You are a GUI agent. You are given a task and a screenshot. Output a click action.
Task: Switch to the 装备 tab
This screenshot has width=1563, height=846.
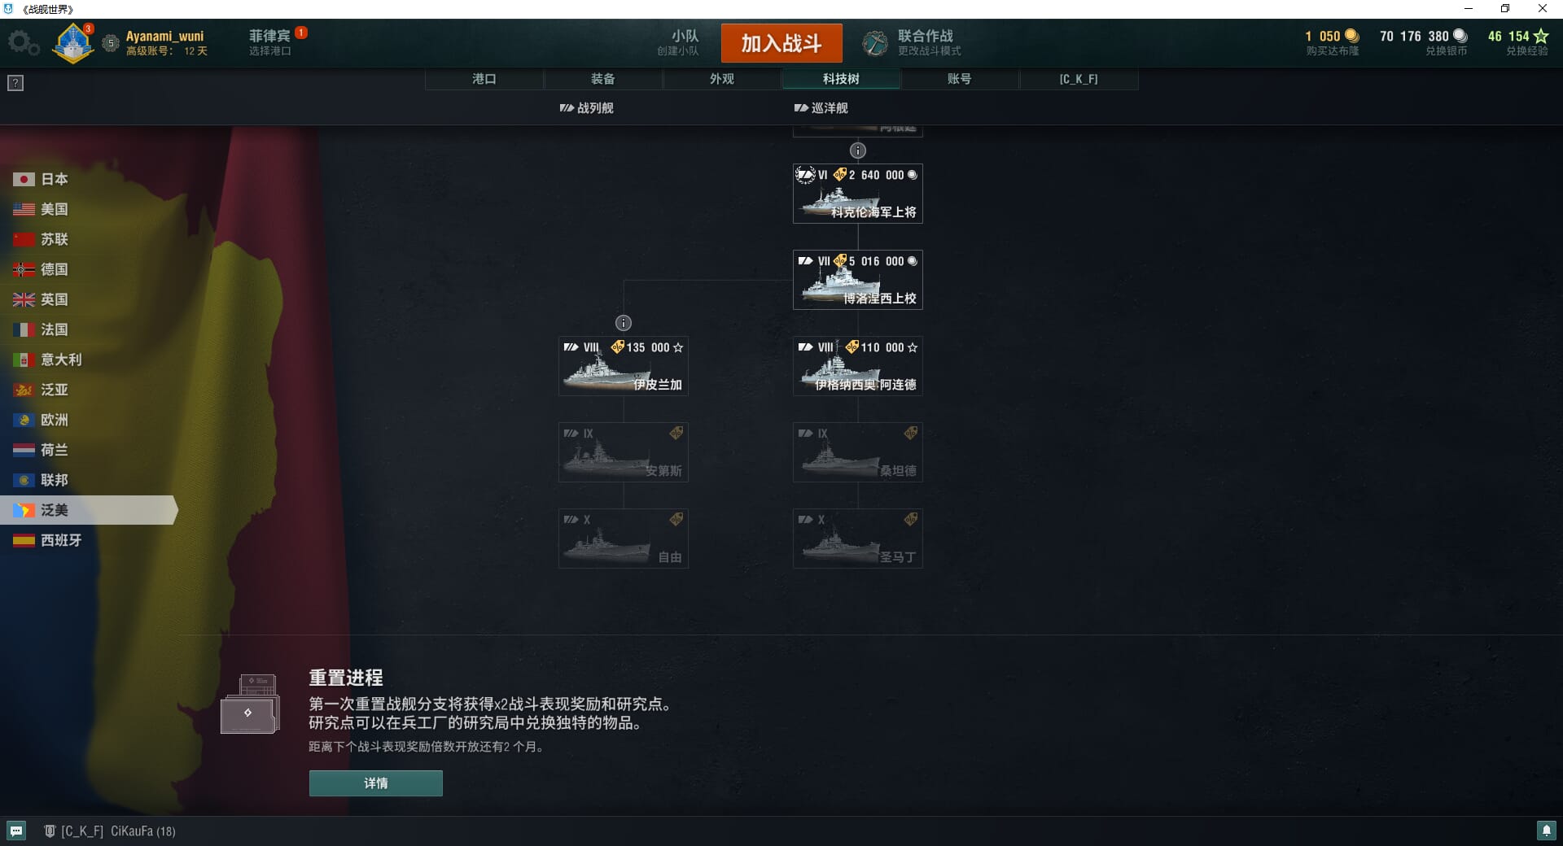[603, 79]
